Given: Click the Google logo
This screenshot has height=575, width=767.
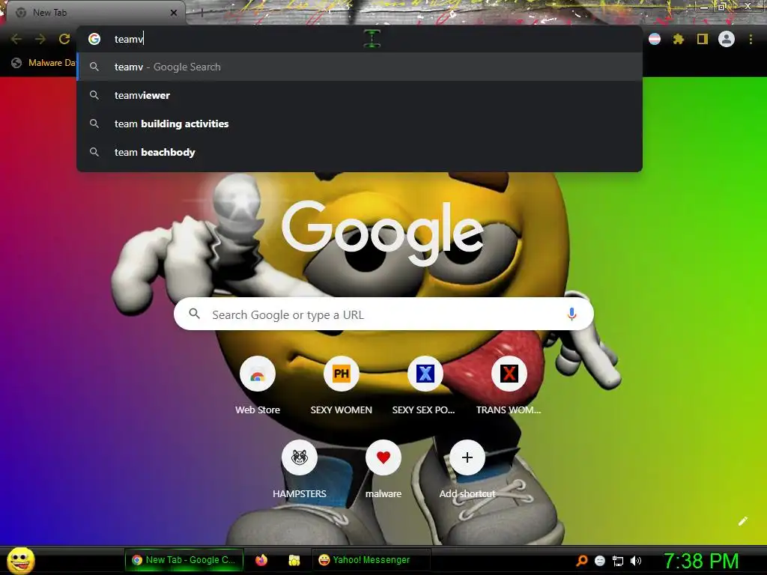Looking at the screenshot, I should coord(383,234).
